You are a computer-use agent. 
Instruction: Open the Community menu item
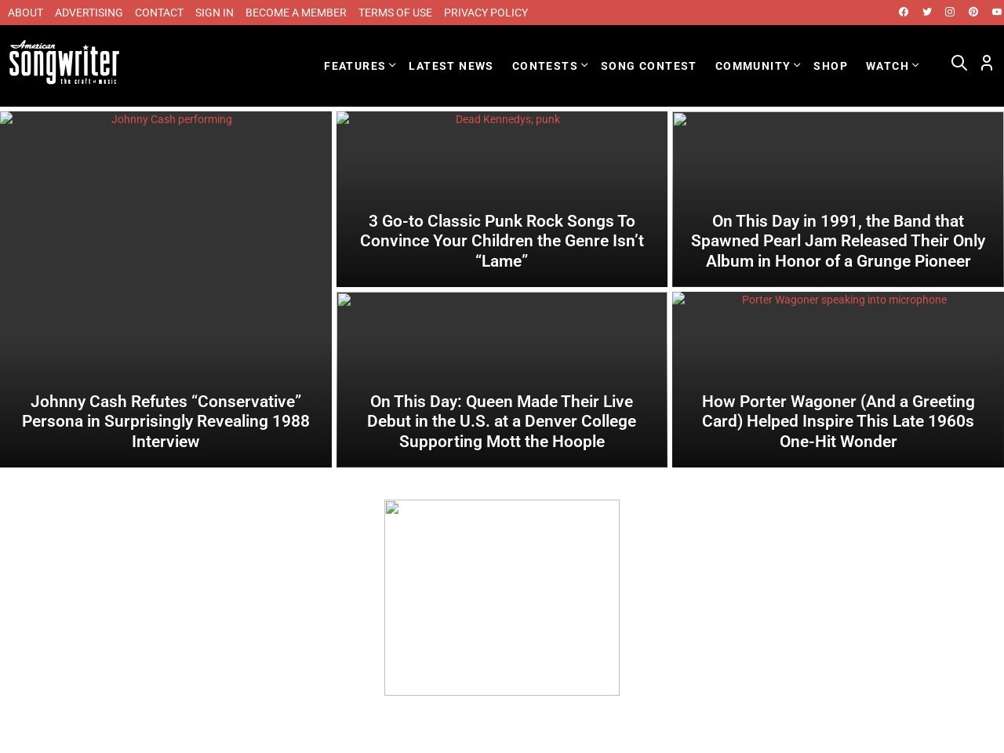(753, 66)
